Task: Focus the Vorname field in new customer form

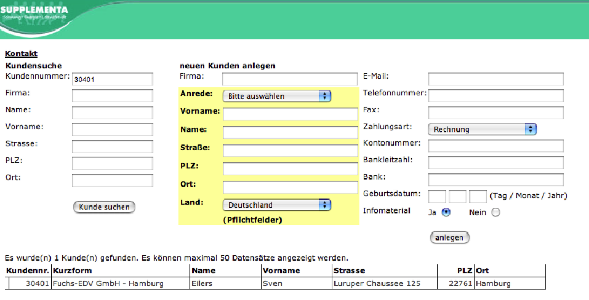Action: click(290, 114)
